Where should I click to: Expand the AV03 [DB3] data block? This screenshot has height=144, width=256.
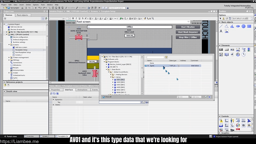pos(114,82)
